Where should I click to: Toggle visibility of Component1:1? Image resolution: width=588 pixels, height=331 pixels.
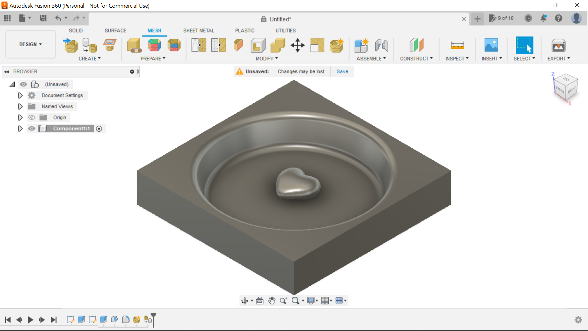point(32,128)
